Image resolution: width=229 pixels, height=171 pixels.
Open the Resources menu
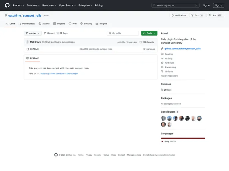[49, 5]
